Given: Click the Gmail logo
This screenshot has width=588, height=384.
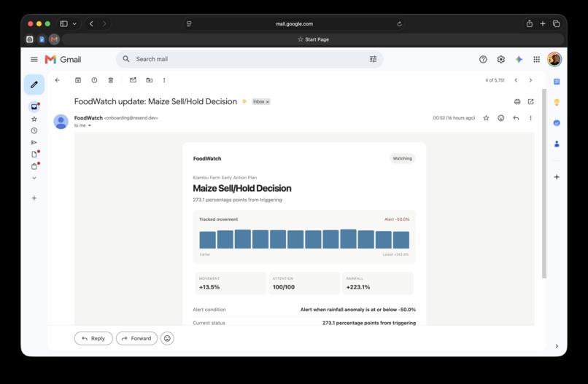Looking at the screenshot, I should click(63, 59).
